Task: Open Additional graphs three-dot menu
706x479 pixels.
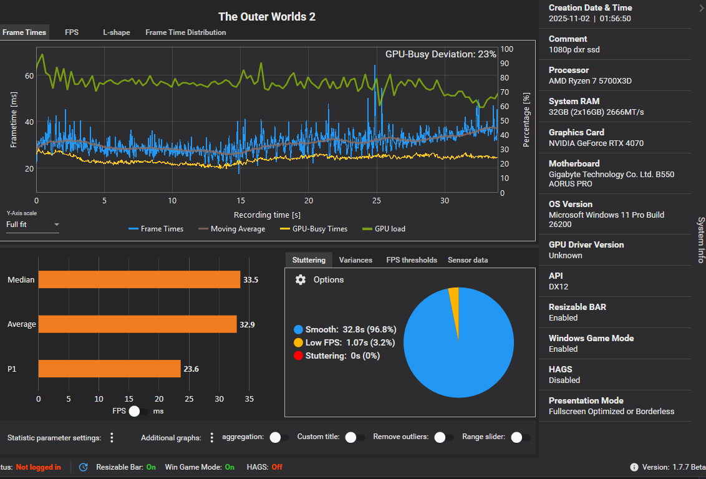Action: click(x=211, y=438)
